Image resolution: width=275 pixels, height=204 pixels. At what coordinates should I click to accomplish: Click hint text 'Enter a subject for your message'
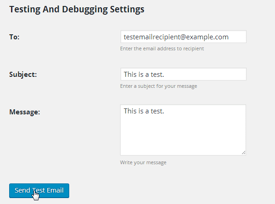click(x=159, y=86)
